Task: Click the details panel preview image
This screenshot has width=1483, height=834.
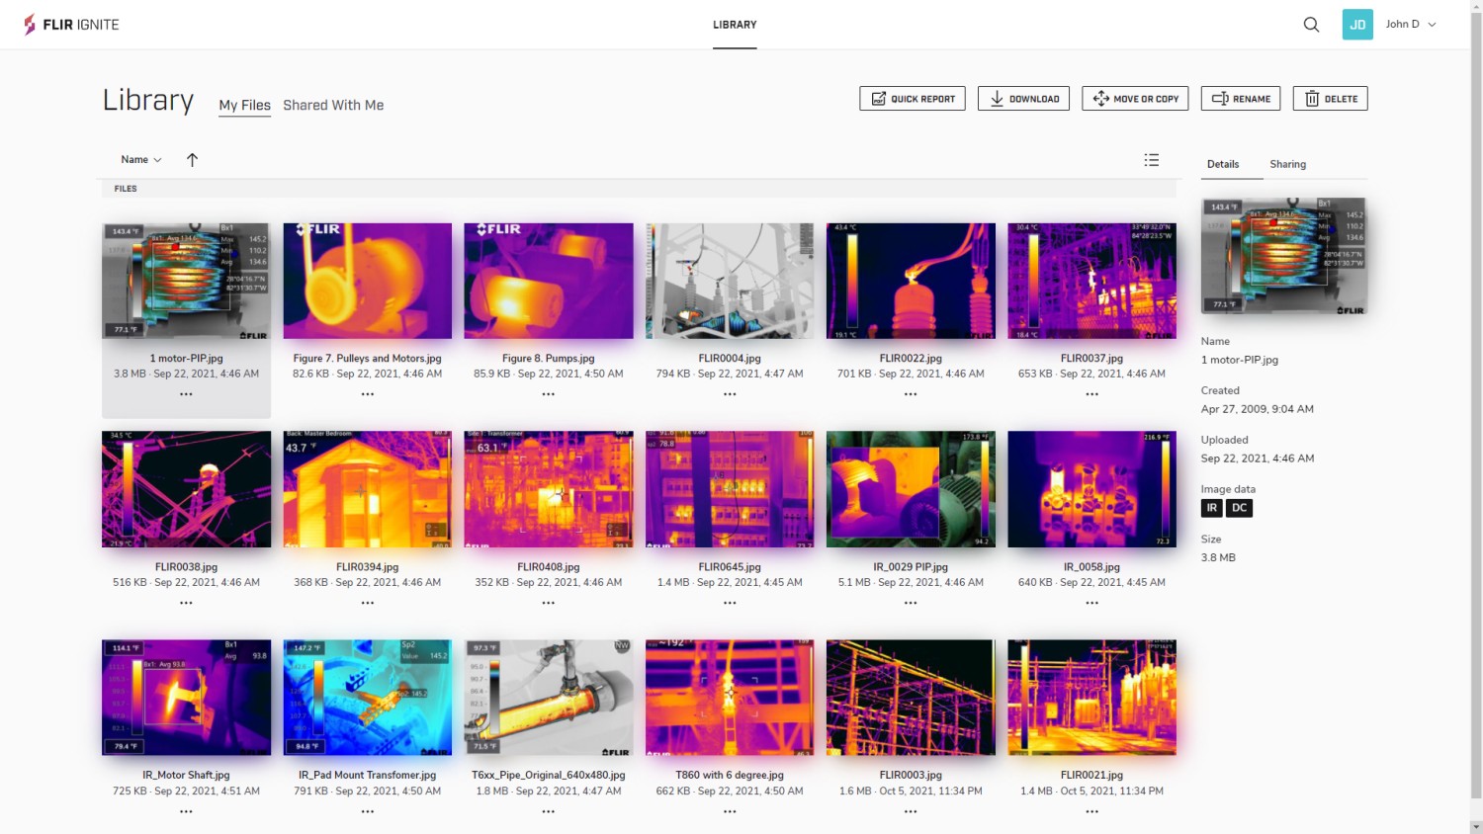Action: tap(1284, 256)
